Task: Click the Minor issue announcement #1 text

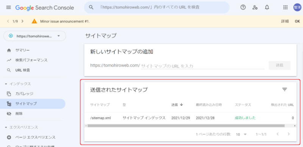Action: 65,21
